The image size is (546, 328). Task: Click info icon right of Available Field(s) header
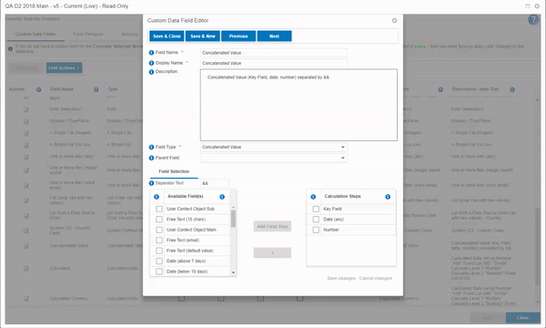(x=222, y=197)
